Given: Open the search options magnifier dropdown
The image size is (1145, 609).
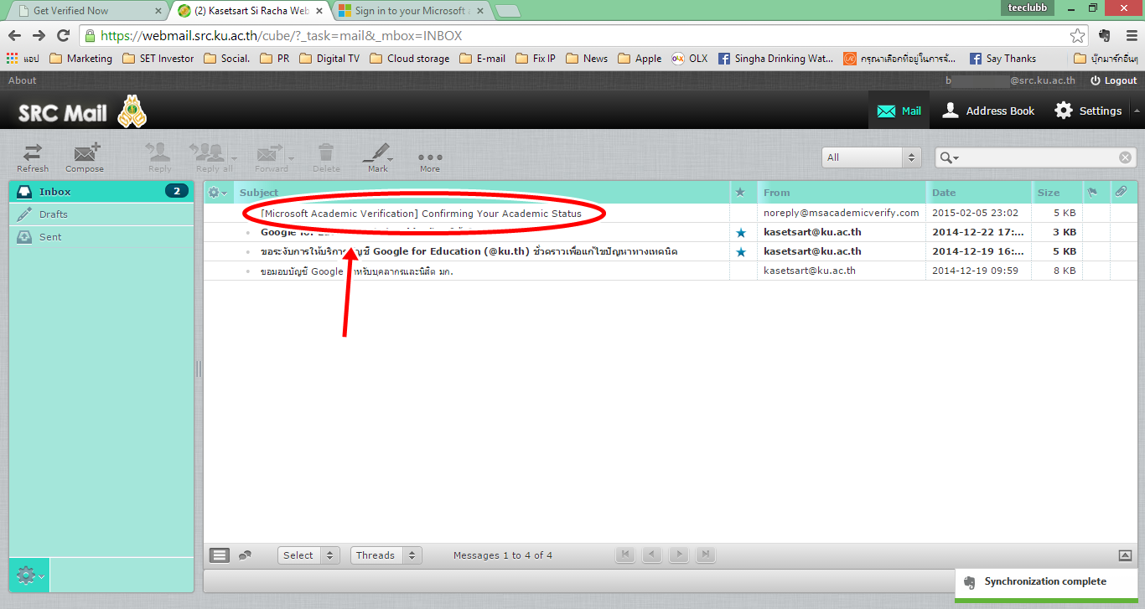Looking at the screenshot, I should coord(950,157).
